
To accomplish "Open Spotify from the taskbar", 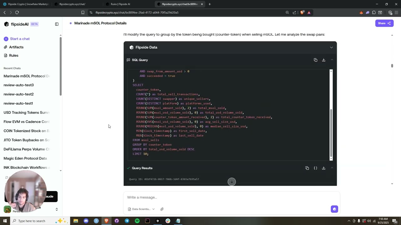I will pyautogui.click(x=137, y=221).
